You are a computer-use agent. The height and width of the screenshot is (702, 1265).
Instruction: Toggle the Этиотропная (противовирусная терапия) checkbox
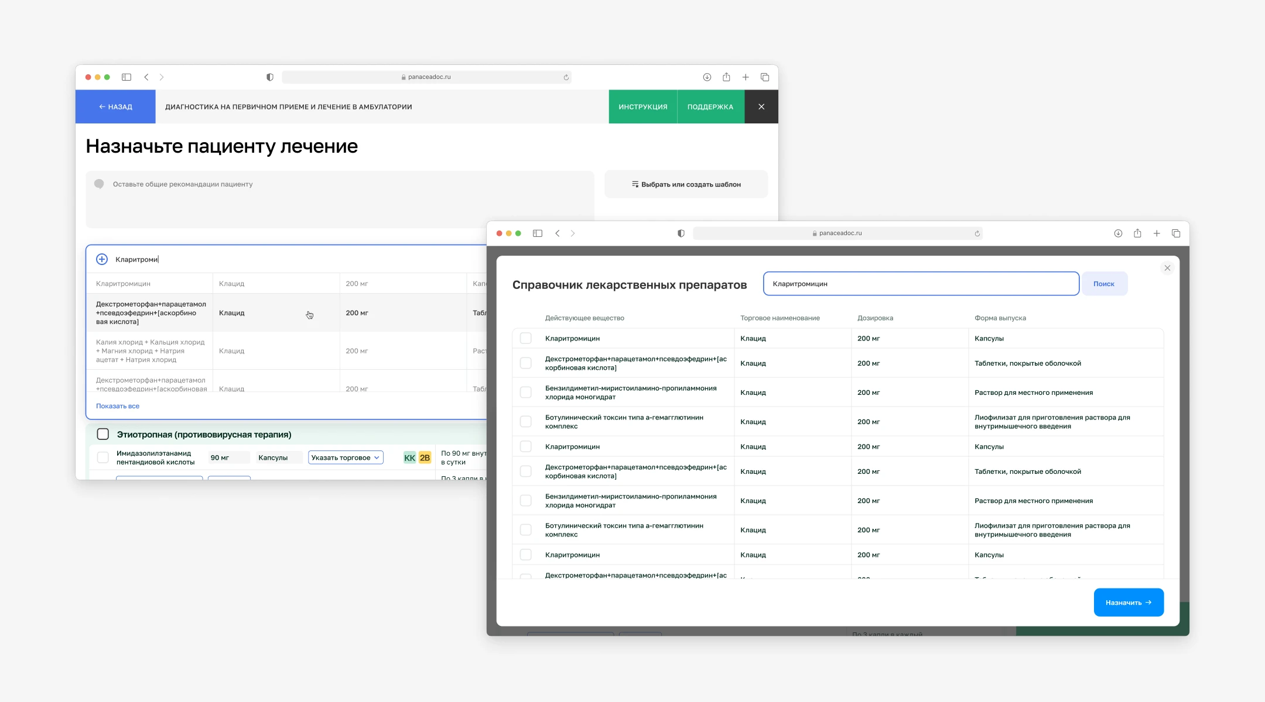(103, 434)
